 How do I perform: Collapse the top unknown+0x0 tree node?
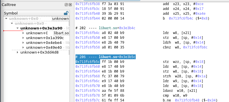point(6,19)
